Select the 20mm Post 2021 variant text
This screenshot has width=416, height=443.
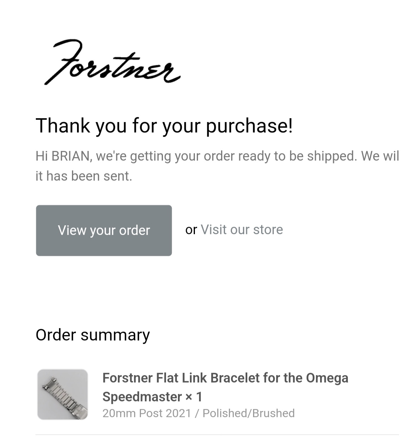pyautogui.click(x=147, y=413)
